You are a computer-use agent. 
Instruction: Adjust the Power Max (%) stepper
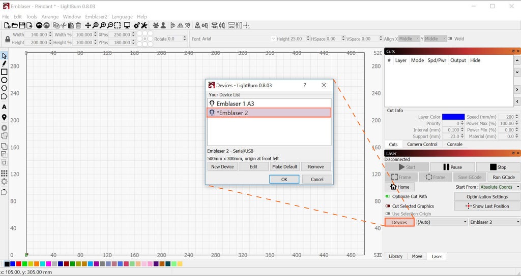517,123
